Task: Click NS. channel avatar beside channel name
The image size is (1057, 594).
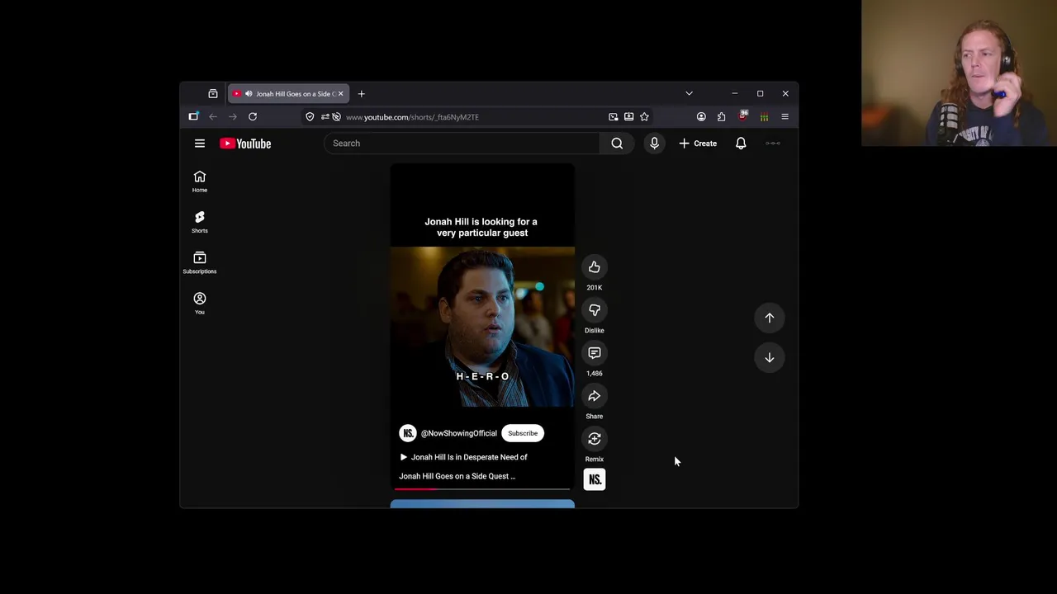Action: (x=408, y=433)
